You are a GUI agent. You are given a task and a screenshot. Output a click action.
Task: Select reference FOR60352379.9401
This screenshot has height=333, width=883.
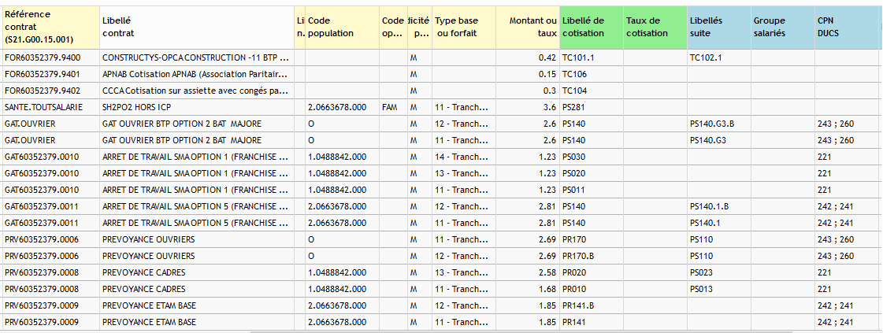click(x=50, y=74)
